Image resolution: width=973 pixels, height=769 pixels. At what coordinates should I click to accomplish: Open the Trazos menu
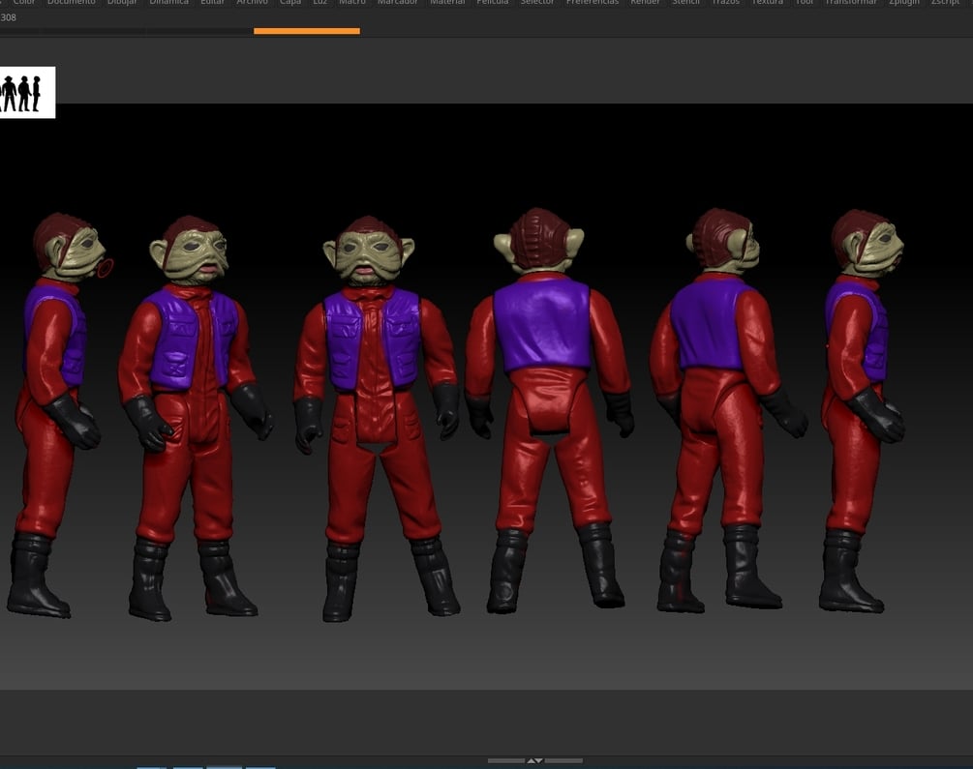pyautogui.click(x=725, y=3)
